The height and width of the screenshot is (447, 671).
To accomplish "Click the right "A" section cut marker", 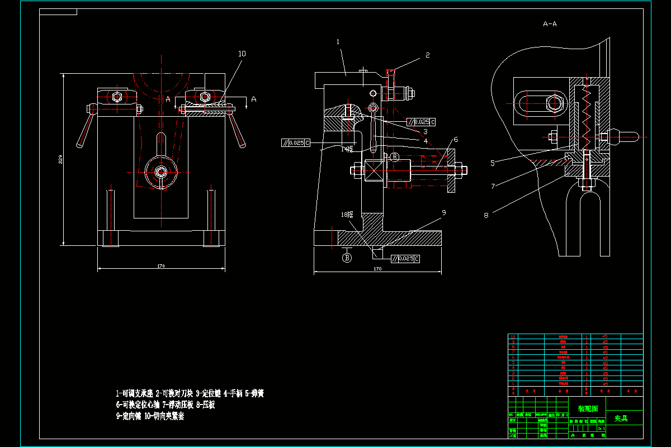I will pos(253,99).
